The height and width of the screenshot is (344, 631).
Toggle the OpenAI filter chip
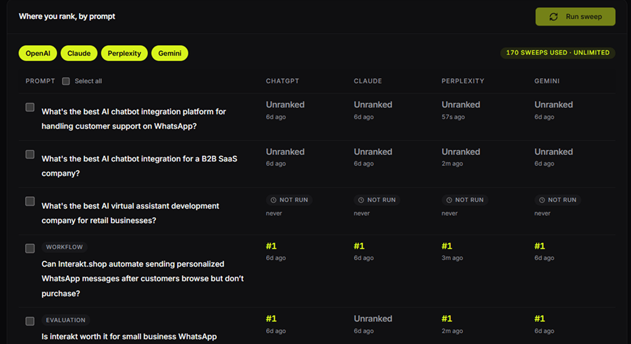coord(38,53)
